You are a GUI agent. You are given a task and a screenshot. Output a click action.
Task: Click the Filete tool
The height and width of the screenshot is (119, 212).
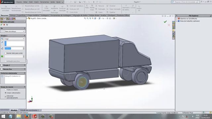pos(87,7)
